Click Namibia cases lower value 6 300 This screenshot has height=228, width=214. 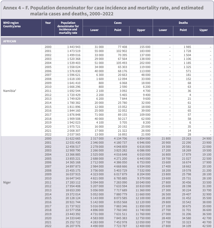tap(100, 75)
